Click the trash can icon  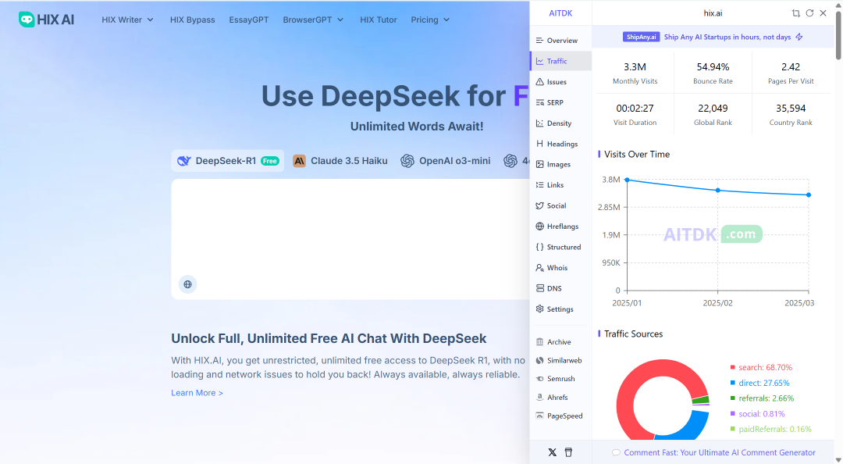coord(568,452)
